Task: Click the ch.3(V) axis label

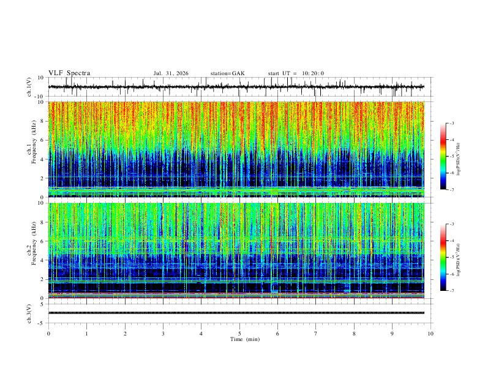Action: [x=29, y=314]
